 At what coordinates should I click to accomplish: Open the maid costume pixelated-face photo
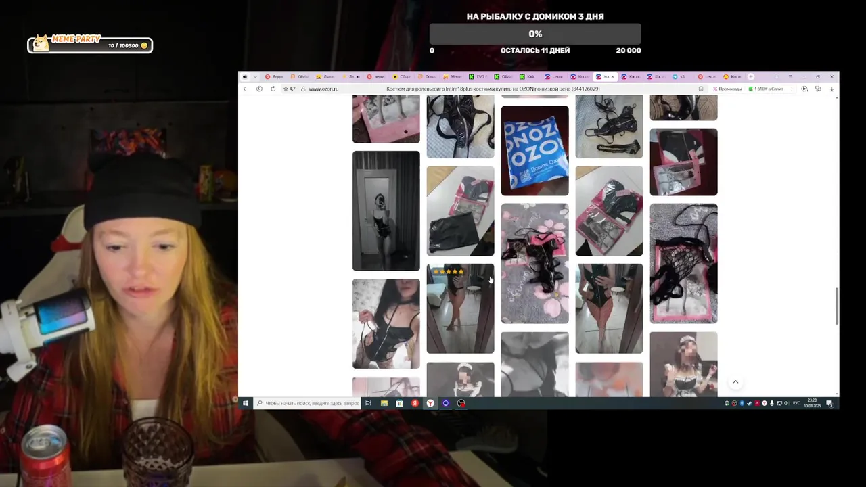click(683, 364)
